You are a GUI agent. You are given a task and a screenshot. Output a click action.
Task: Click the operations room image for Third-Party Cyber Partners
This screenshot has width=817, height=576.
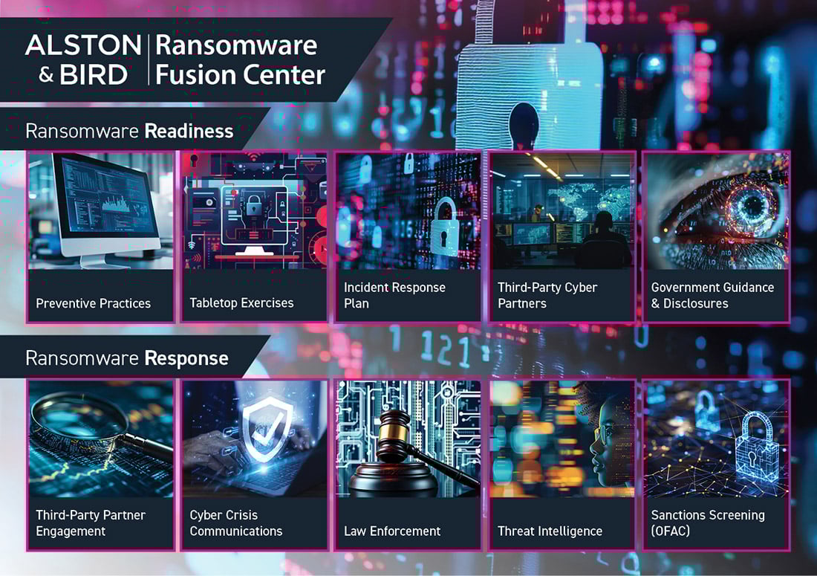[562, 211]
